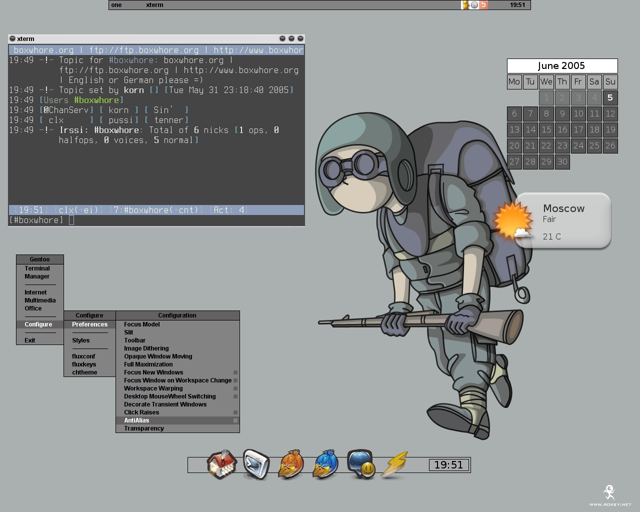Toggle Workspace Warping option
Screen dimensions: 640x512
[x=177, y=388]
